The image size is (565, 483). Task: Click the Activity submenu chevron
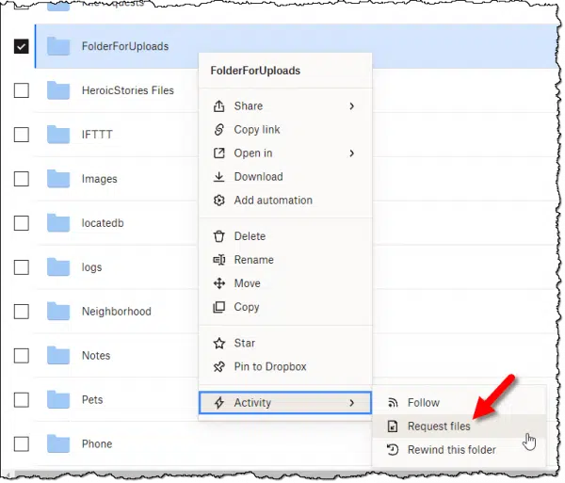pyautogui.click(x=351, y=403)
